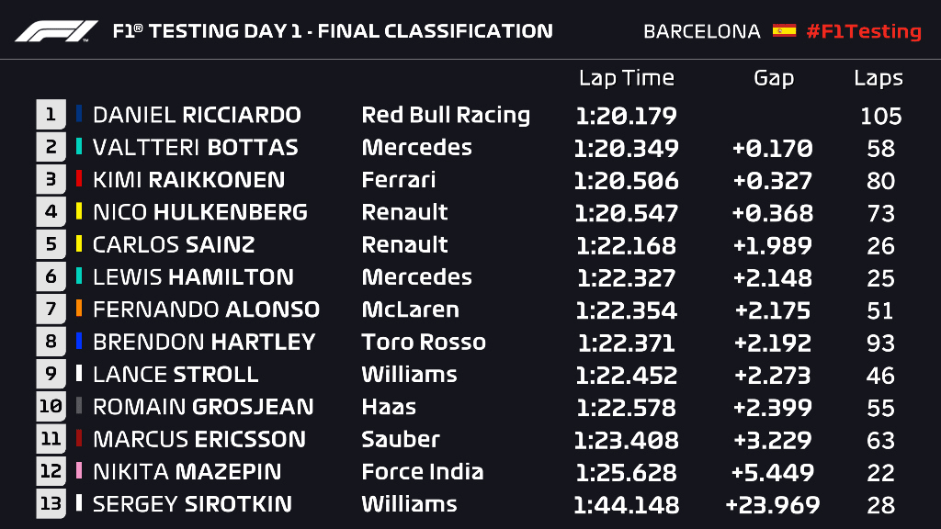Click Ricciardo's dark blue team color bar
This screenshot has width=941, height=529.
coord(79,115)
